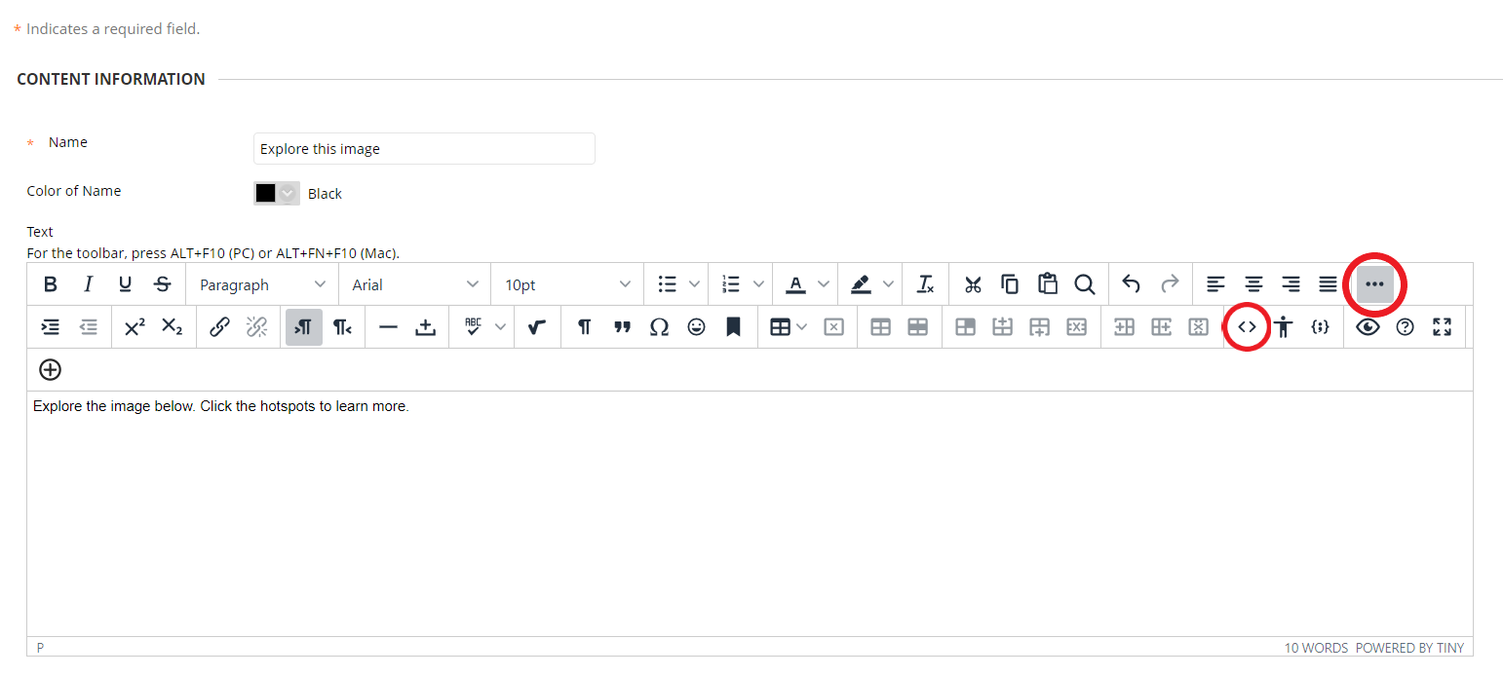Image resolution: width=1503 pixels, height=677 pixels.
Task: Align text right
Action: click(x=1291, y=284)
